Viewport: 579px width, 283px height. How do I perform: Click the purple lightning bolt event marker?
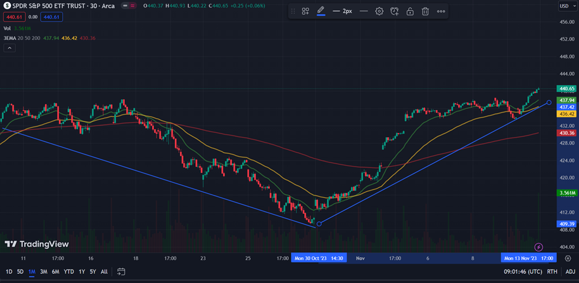pos(539,247)
